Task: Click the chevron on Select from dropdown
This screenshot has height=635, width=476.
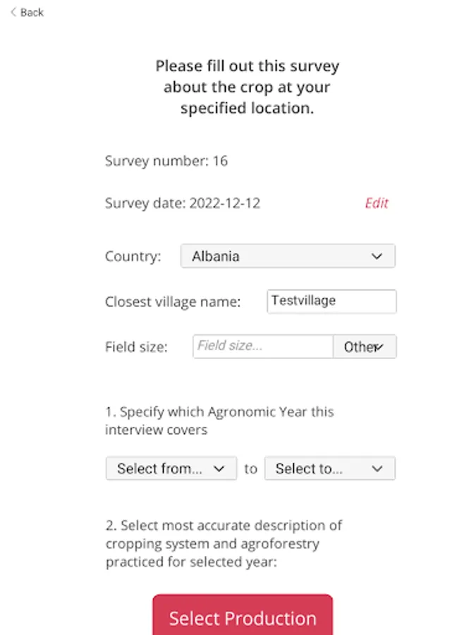Action: pos(219,468)
